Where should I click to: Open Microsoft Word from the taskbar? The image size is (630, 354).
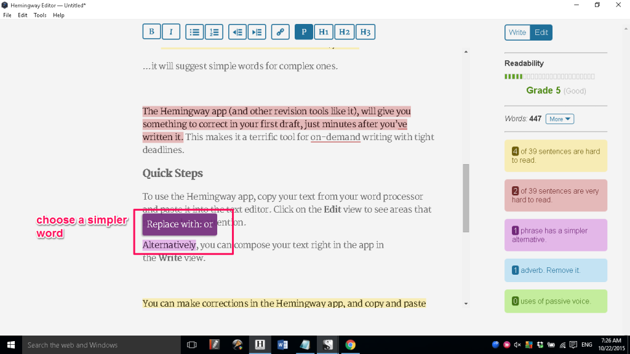[x=282, y=345]
